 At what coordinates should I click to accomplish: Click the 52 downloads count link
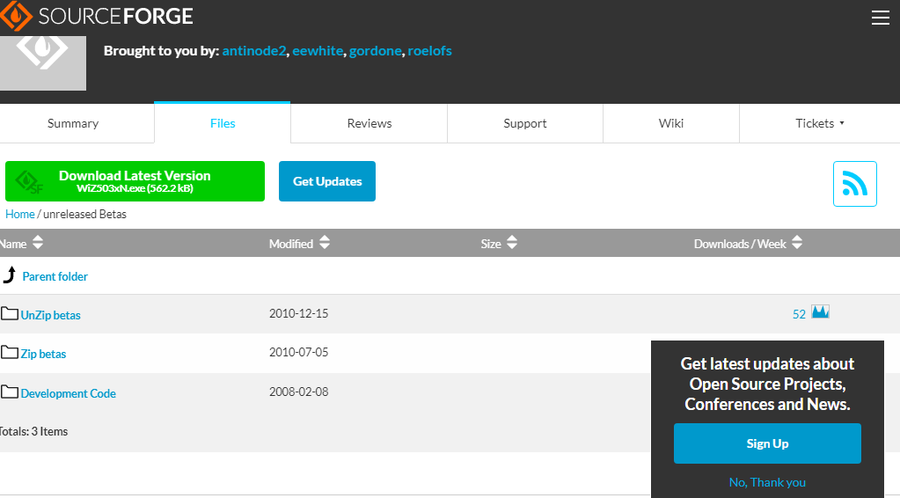pos(799,314)
